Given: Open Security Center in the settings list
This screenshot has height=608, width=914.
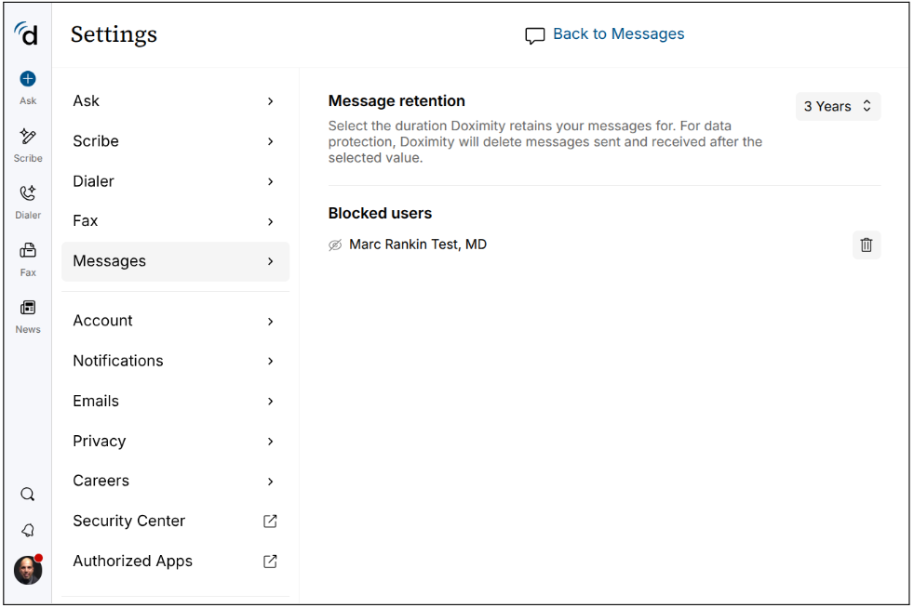Looking at the screenshot, I should (x=175, y=522).
